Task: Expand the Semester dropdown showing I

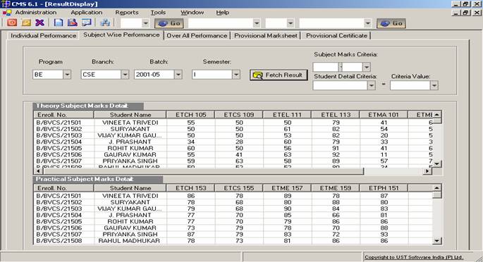Action: coord(236,75)
